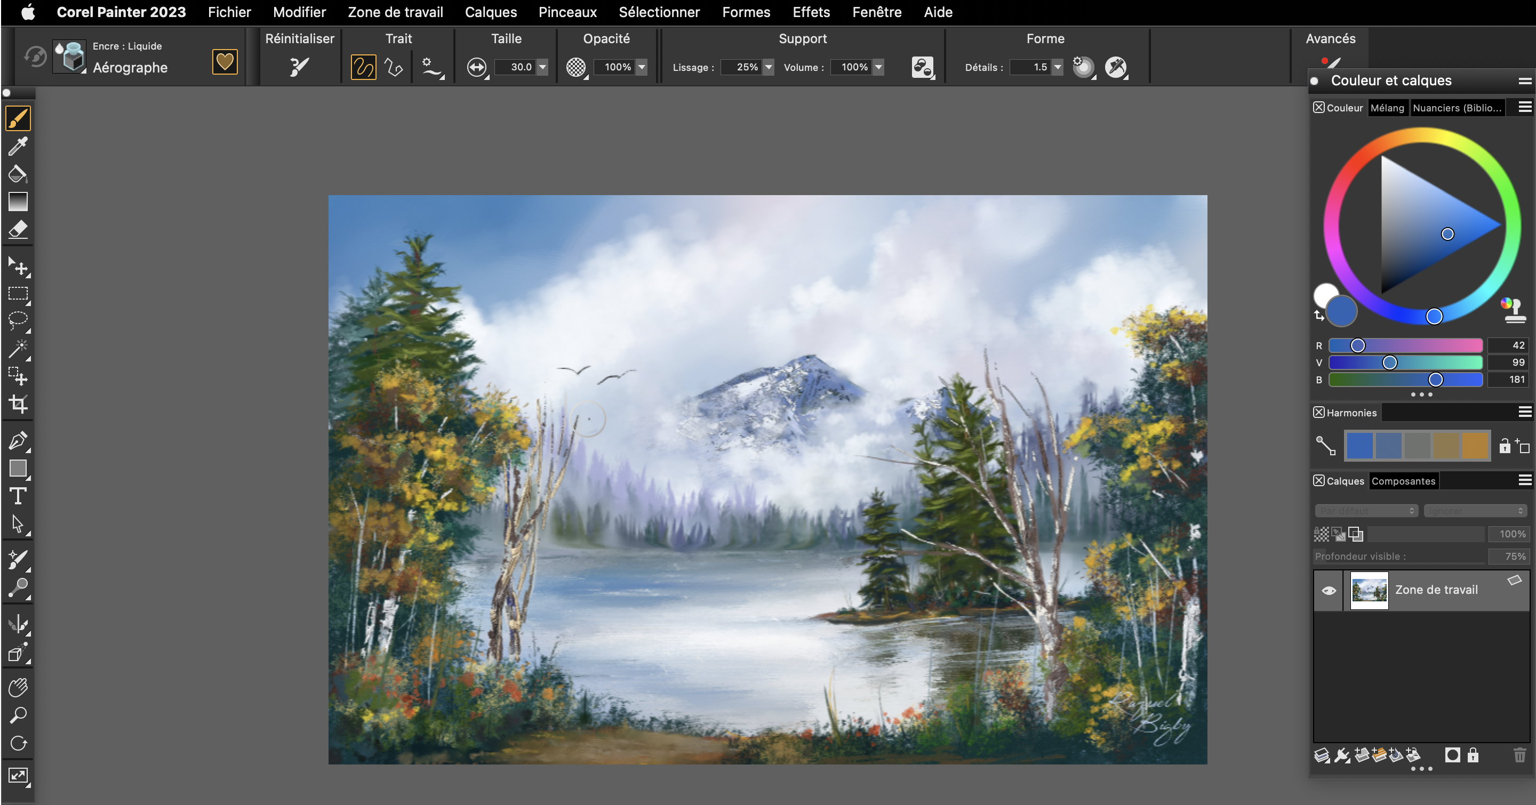
Task: Click the Avancés button
Action: coord(1330,39)
